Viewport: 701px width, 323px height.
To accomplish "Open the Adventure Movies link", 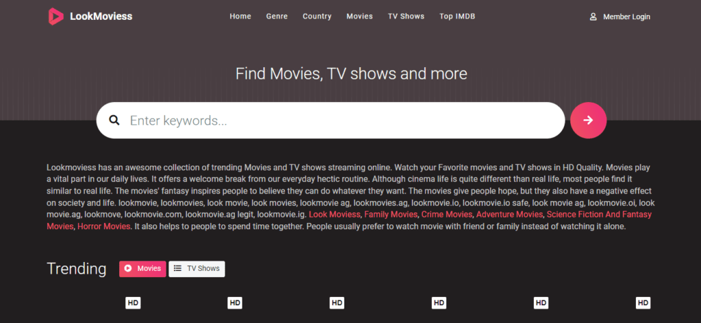I will coord(509,214).
